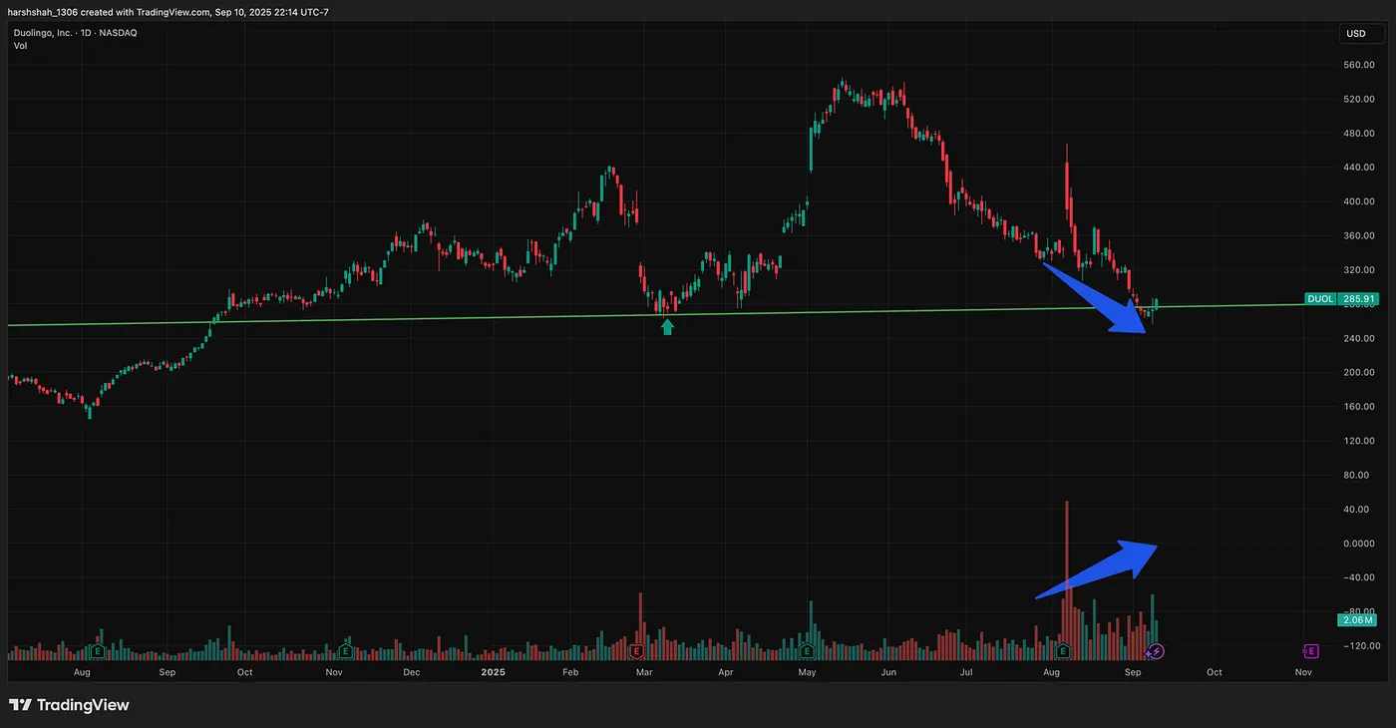
Task: Click the 560.00 price axis label
Action: pyautogui.click(x=1359, y=65)
